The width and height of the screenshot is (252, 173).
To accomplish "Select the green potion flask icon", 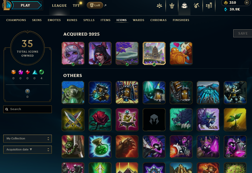I will (x=100, y=147).
